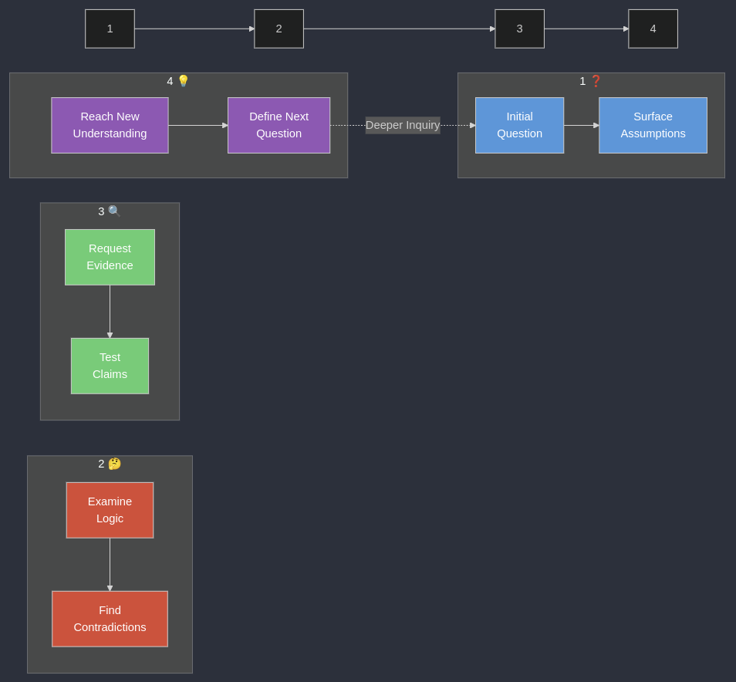The width and height of the screenshot is (736, 682).
Task: Click the thinking face icon in group 2 title
Action: tap(114, 464)
